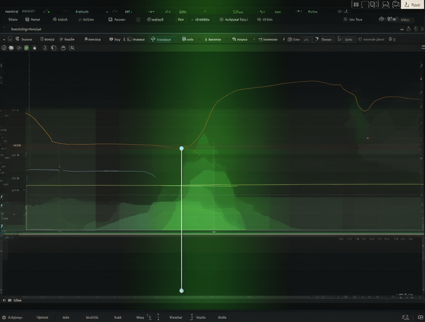Click the circular icon left of the user button
Viewport: 425px width, 322px height.
(x=396, y=4)
